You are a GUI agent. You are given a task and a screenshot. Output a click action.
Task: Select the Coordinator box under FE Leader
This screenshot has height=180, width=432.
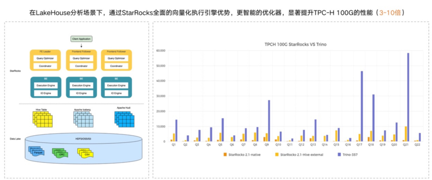(46, 66)
